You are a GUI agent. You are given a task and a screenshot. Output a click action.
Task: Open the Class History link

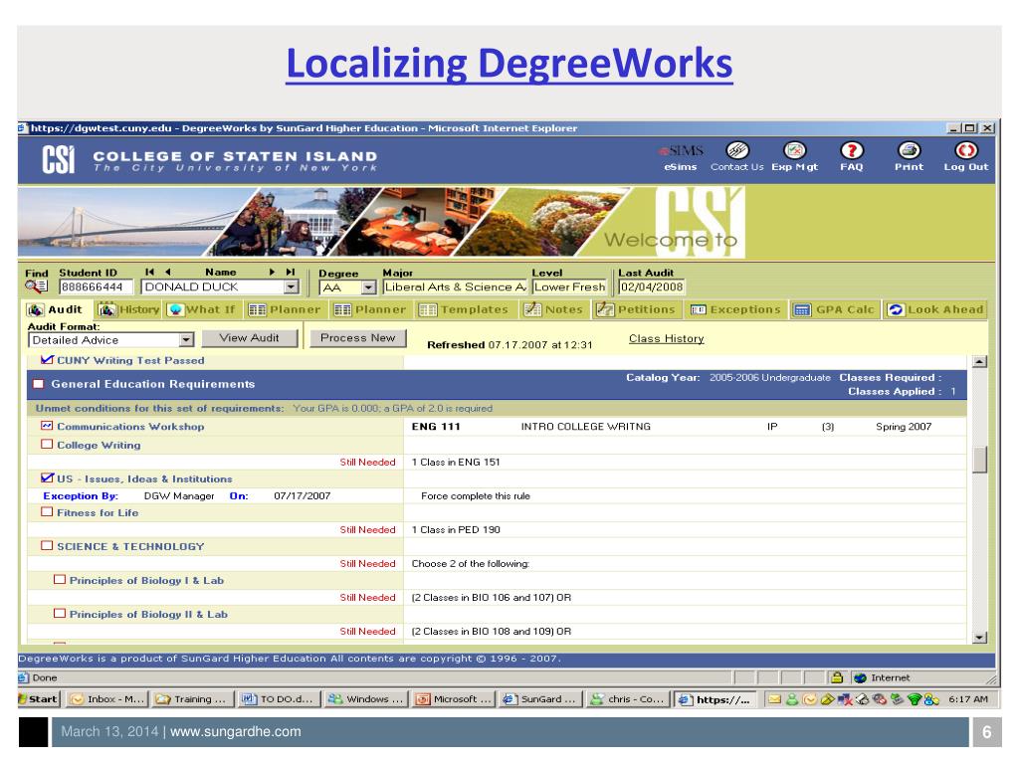666,338
